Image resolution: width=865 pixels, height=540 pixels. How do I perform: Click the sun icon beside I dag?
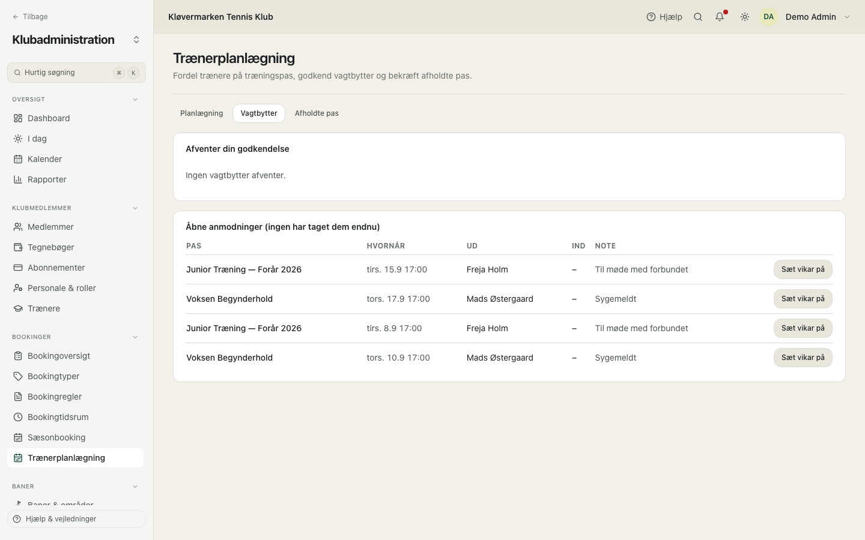tap(18, 139)
